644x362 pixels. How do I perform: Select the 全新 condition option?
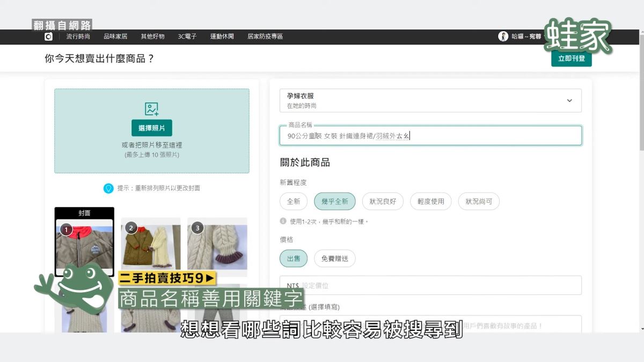[294, 202]
